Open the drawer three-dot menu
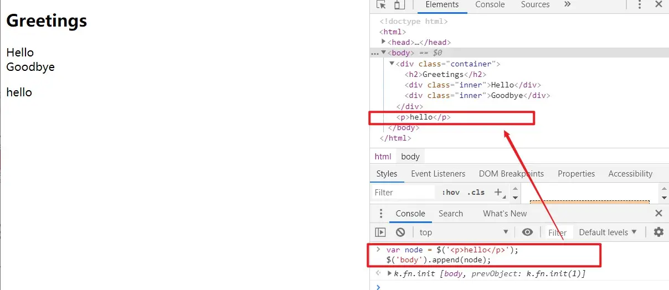Image resolution: width=669 pixels, height=290 pixels. (380, 214)
